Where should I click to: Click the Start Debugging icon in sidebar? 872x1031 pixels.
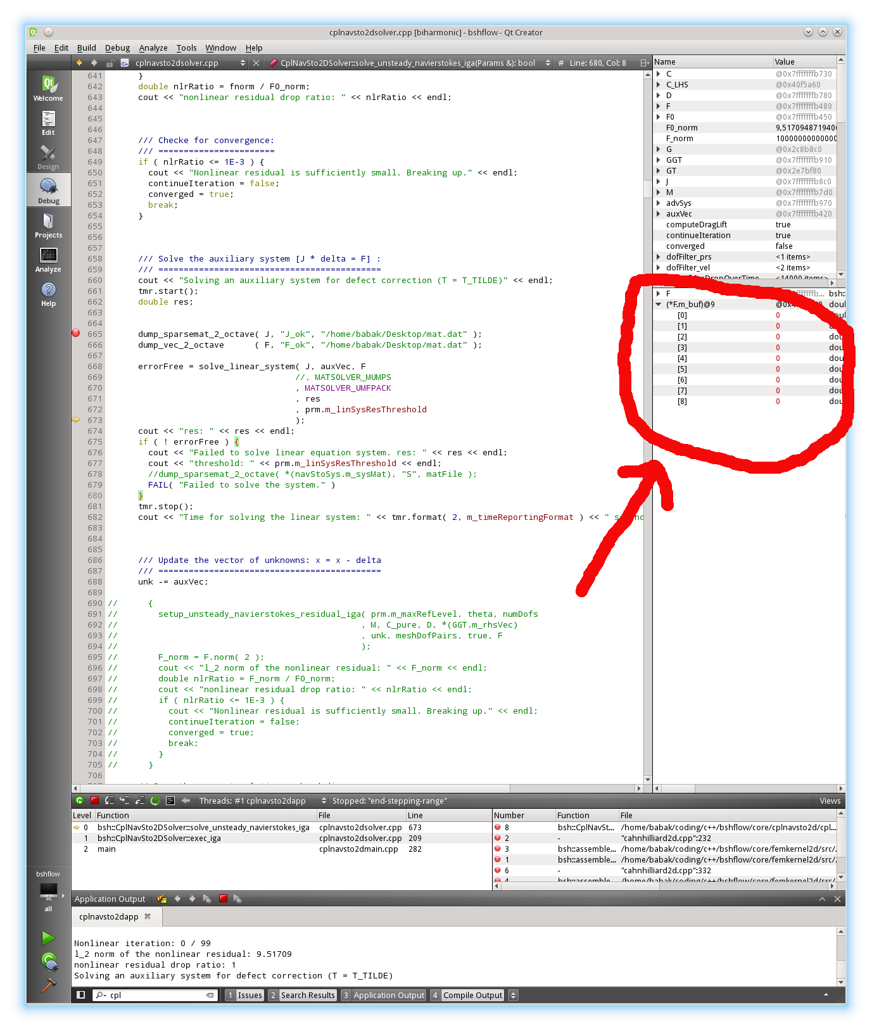coord(49,961)
